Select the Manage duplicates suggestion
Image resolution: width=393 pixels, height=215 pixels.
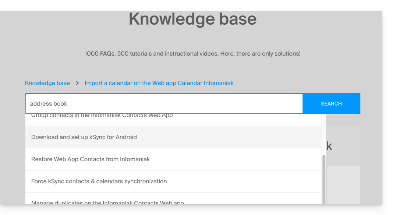click(107, 201)
